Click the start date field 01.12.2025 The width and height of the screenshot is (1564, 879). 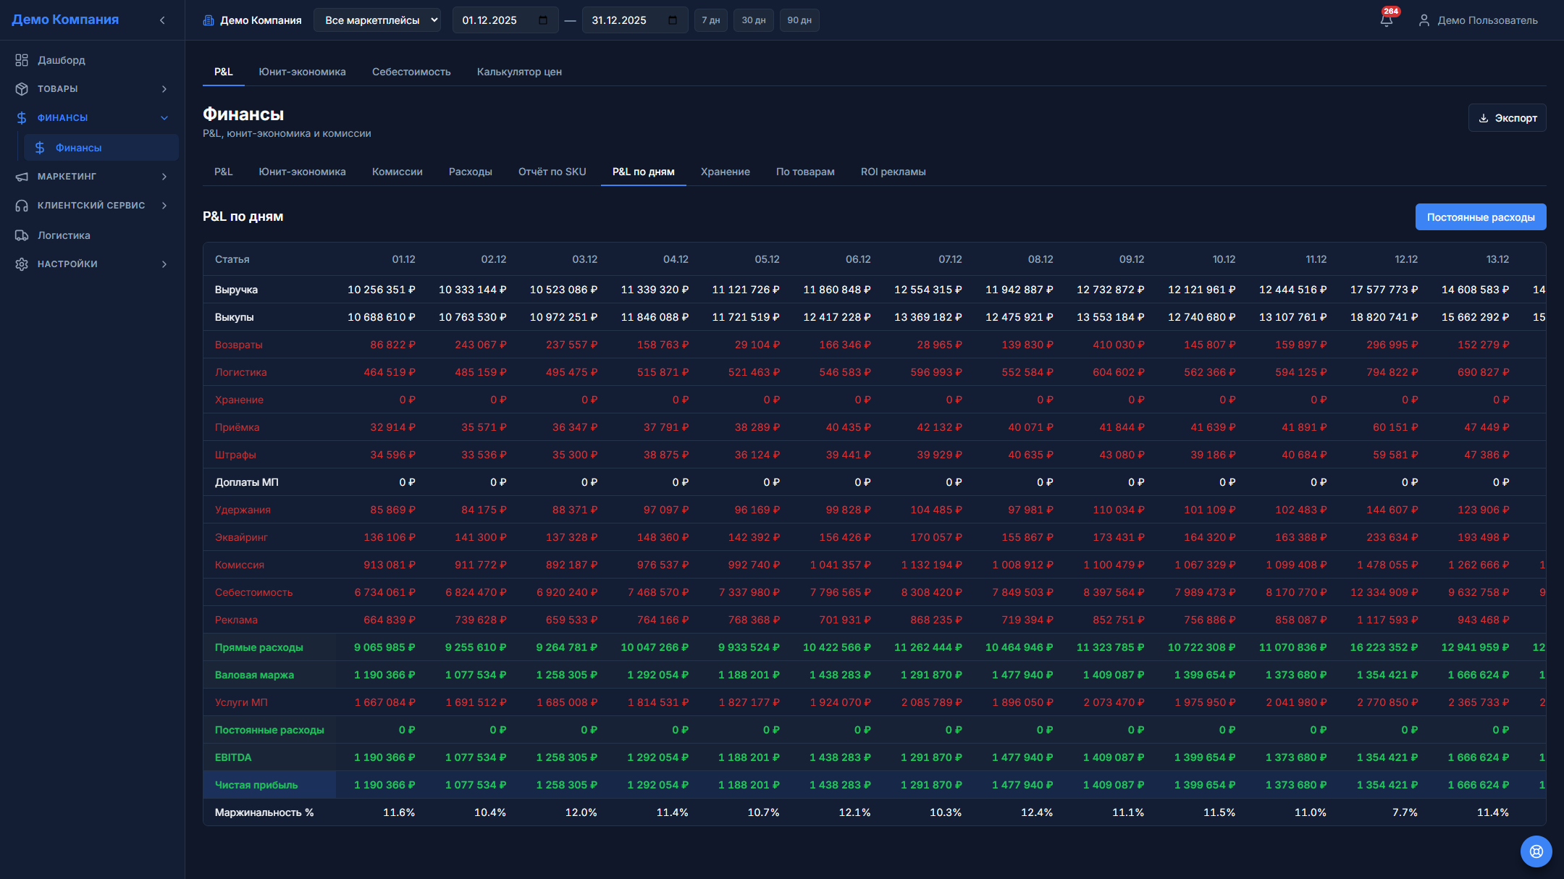(x=505, y=20)
